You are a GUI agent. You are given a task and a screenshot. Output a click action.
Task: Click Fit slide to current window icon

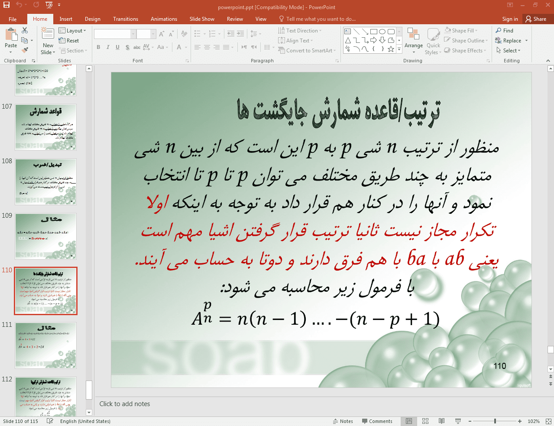tap(548, 421)
